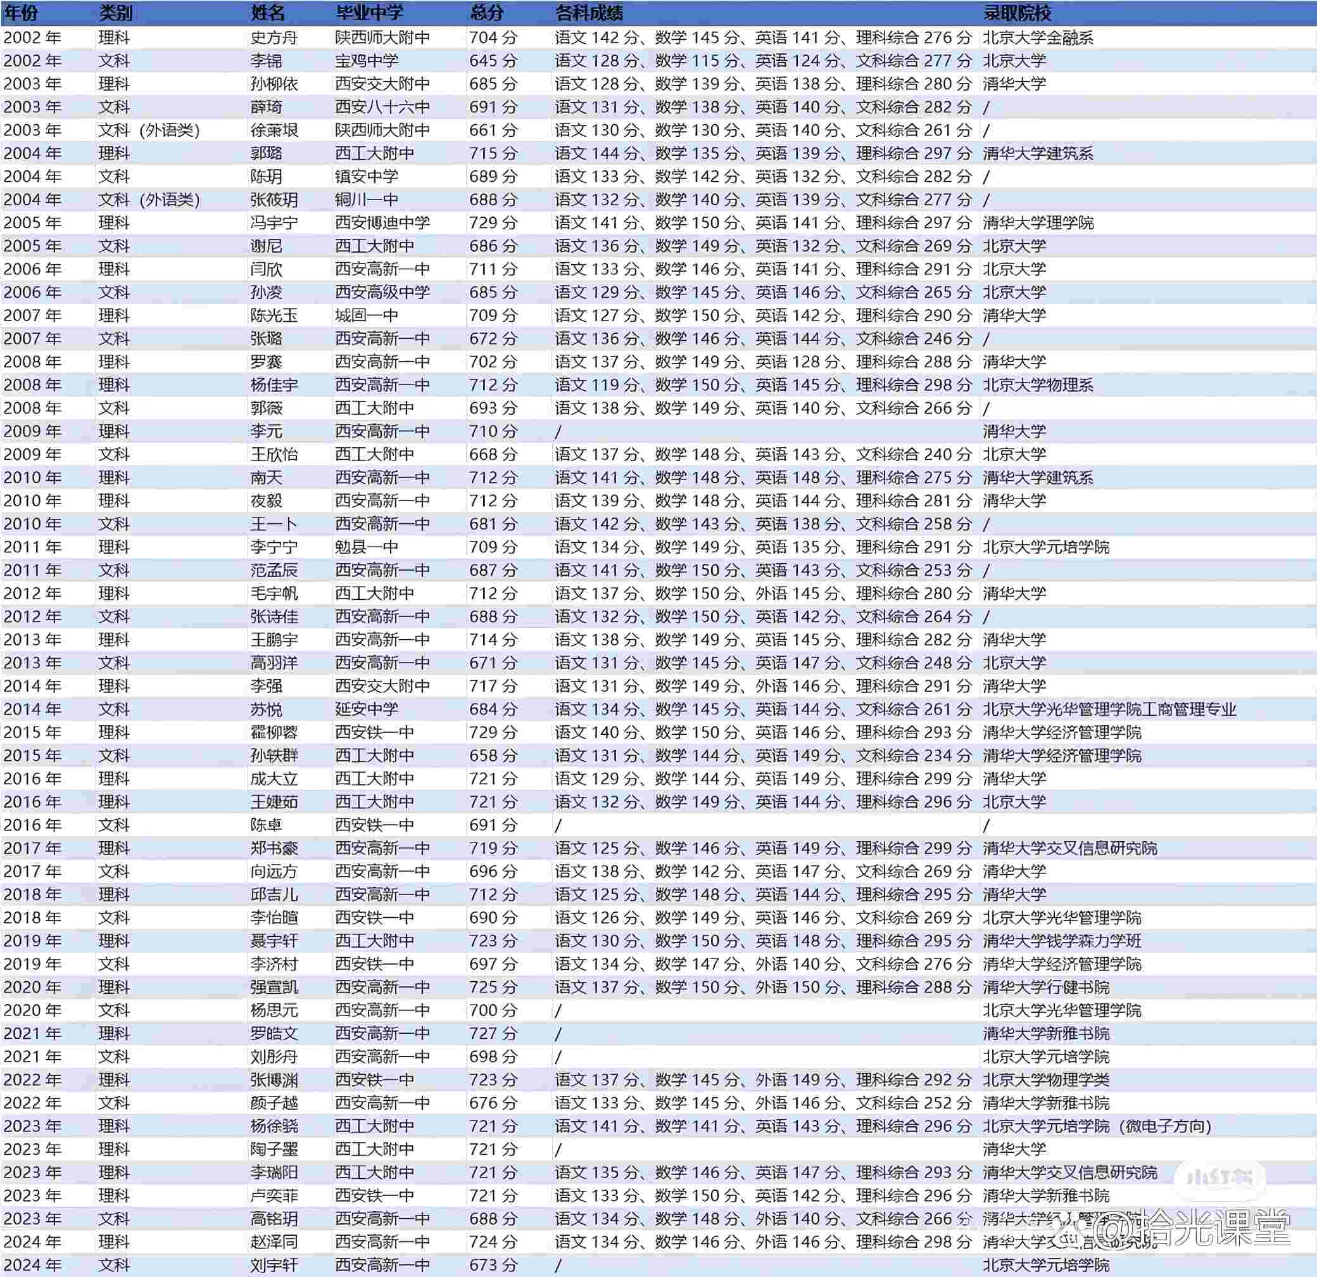Click the 各科成绩 column header
The image size is (1317, 1277).
click(x=589, y=13)
